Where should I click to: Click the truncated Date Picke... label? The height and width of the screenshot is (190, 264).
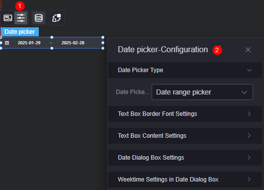[133, 92]
